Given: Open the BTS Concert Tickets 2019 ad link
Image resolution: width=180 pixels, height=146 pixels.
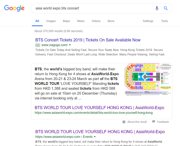Looking at the screenshot, I should click(88, 40).
